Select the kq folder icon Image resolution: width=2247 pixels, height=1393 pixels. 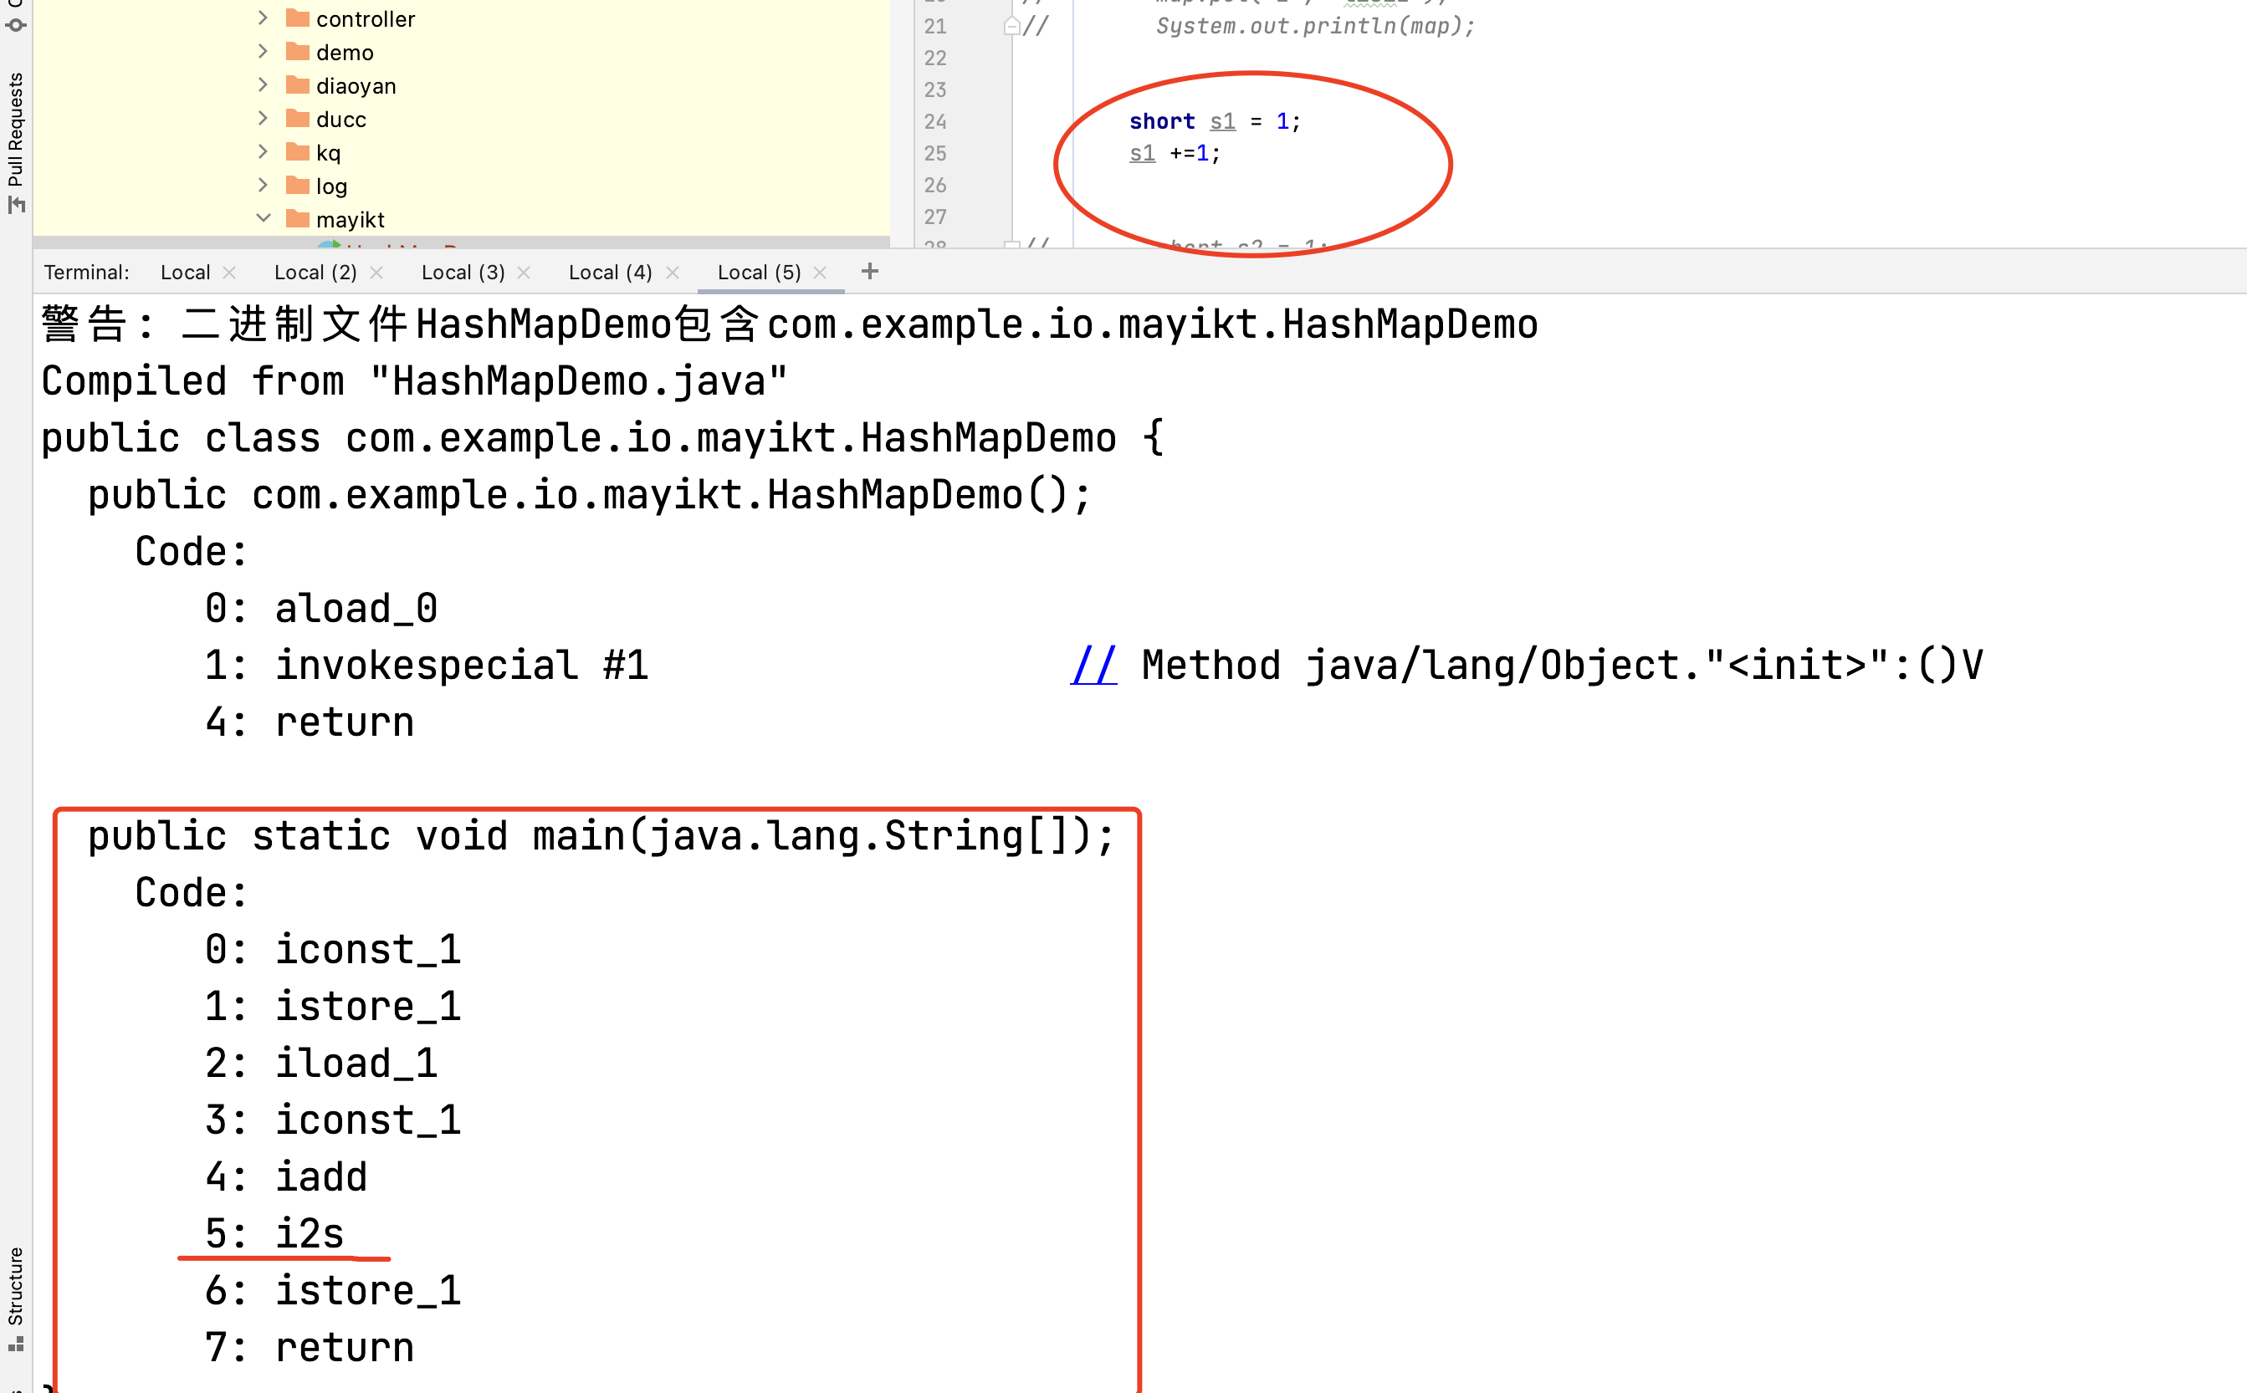tap(298, 151)
